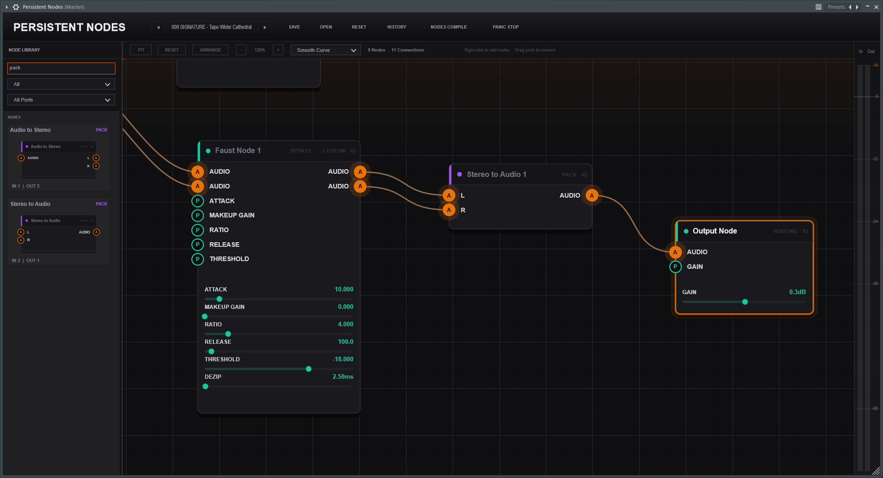Click the DEZIP slider handle

[x=206, y=387]
